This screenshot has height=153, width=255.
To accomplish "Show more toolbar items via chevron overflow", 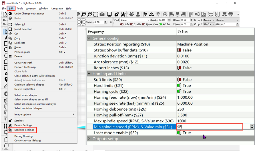I will pos(238,14).
